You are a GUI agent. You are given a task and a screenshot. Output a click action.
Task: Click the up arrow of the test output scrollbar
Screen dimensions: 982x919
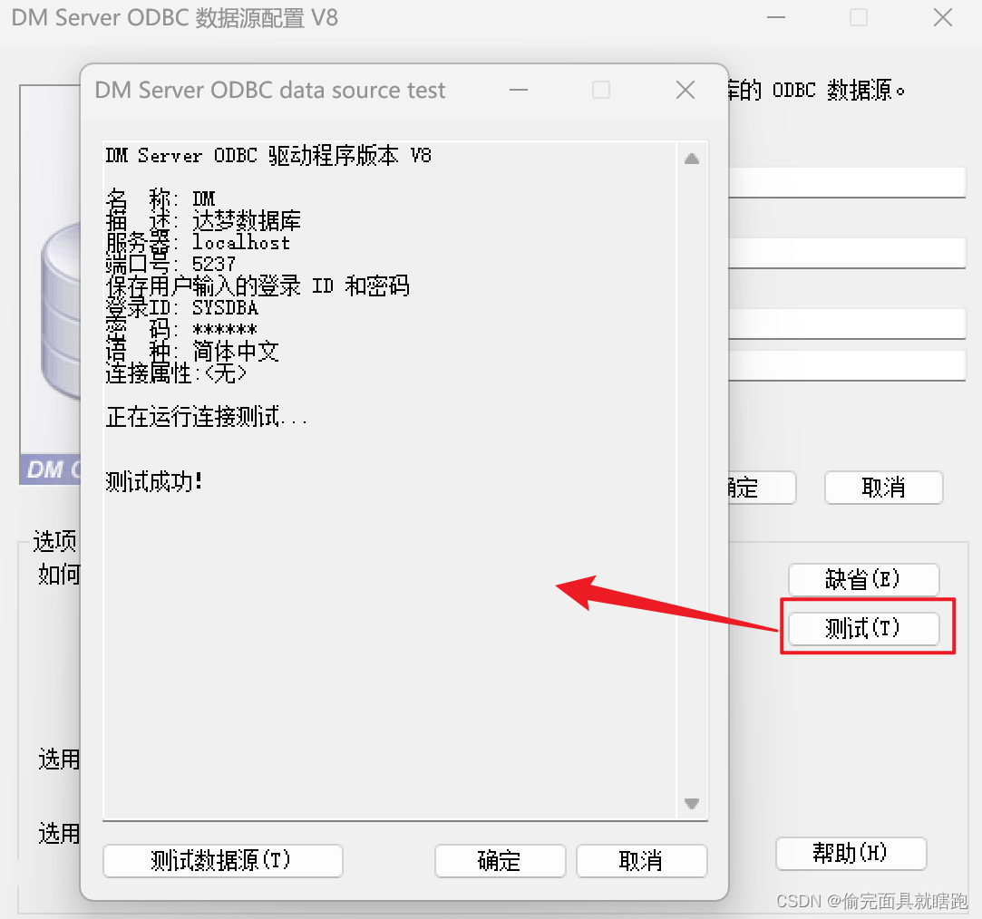coord(692,159)
